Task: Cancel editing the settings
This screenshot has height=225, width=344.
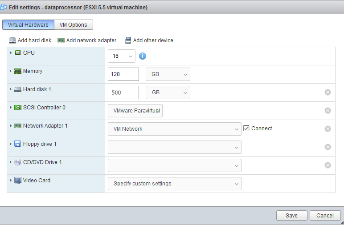Action: (x=325, y=216)
